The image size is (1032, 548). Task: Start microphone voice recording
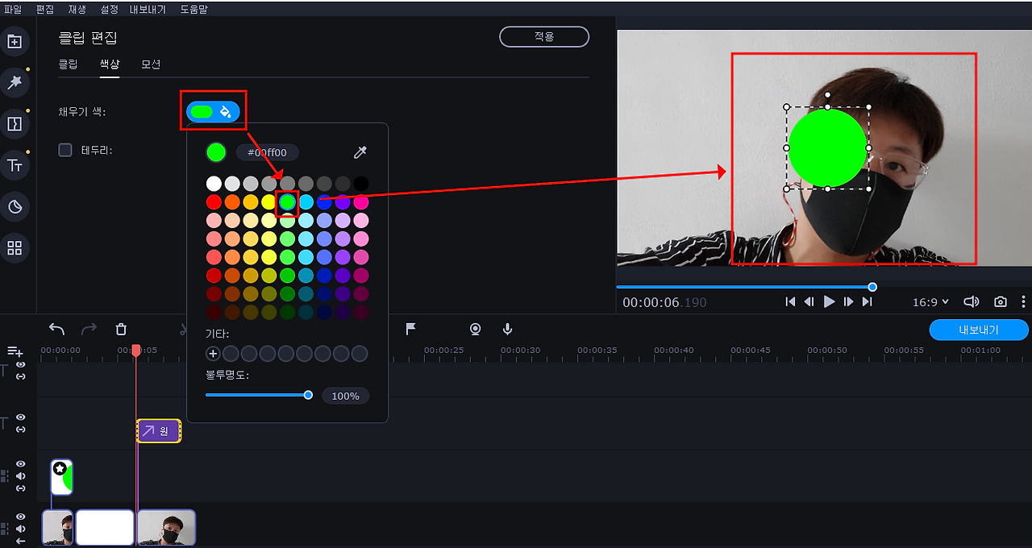[x=507, y=329]
